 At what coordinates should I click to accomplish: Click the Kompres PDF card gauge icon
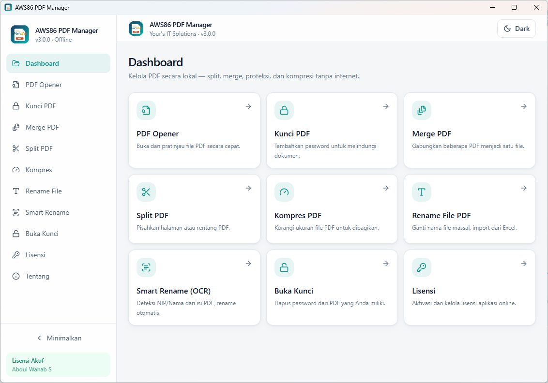tap(284, 192)
